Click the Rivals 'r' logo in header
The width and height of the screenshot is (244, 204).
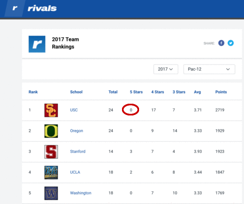tap(15, 8)
